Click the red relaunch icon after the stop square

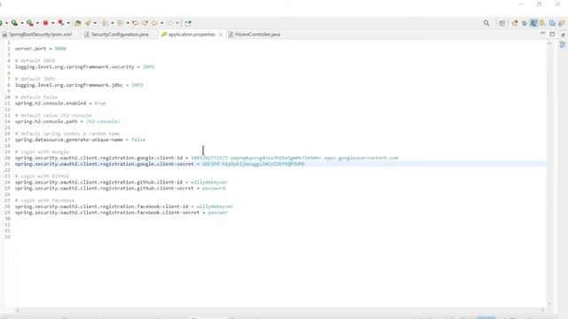(61, 23)
